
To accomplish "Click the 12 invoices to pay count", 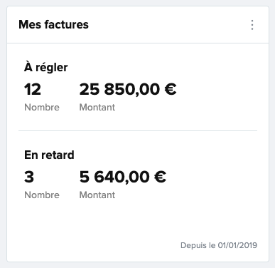I will (33, 89).
